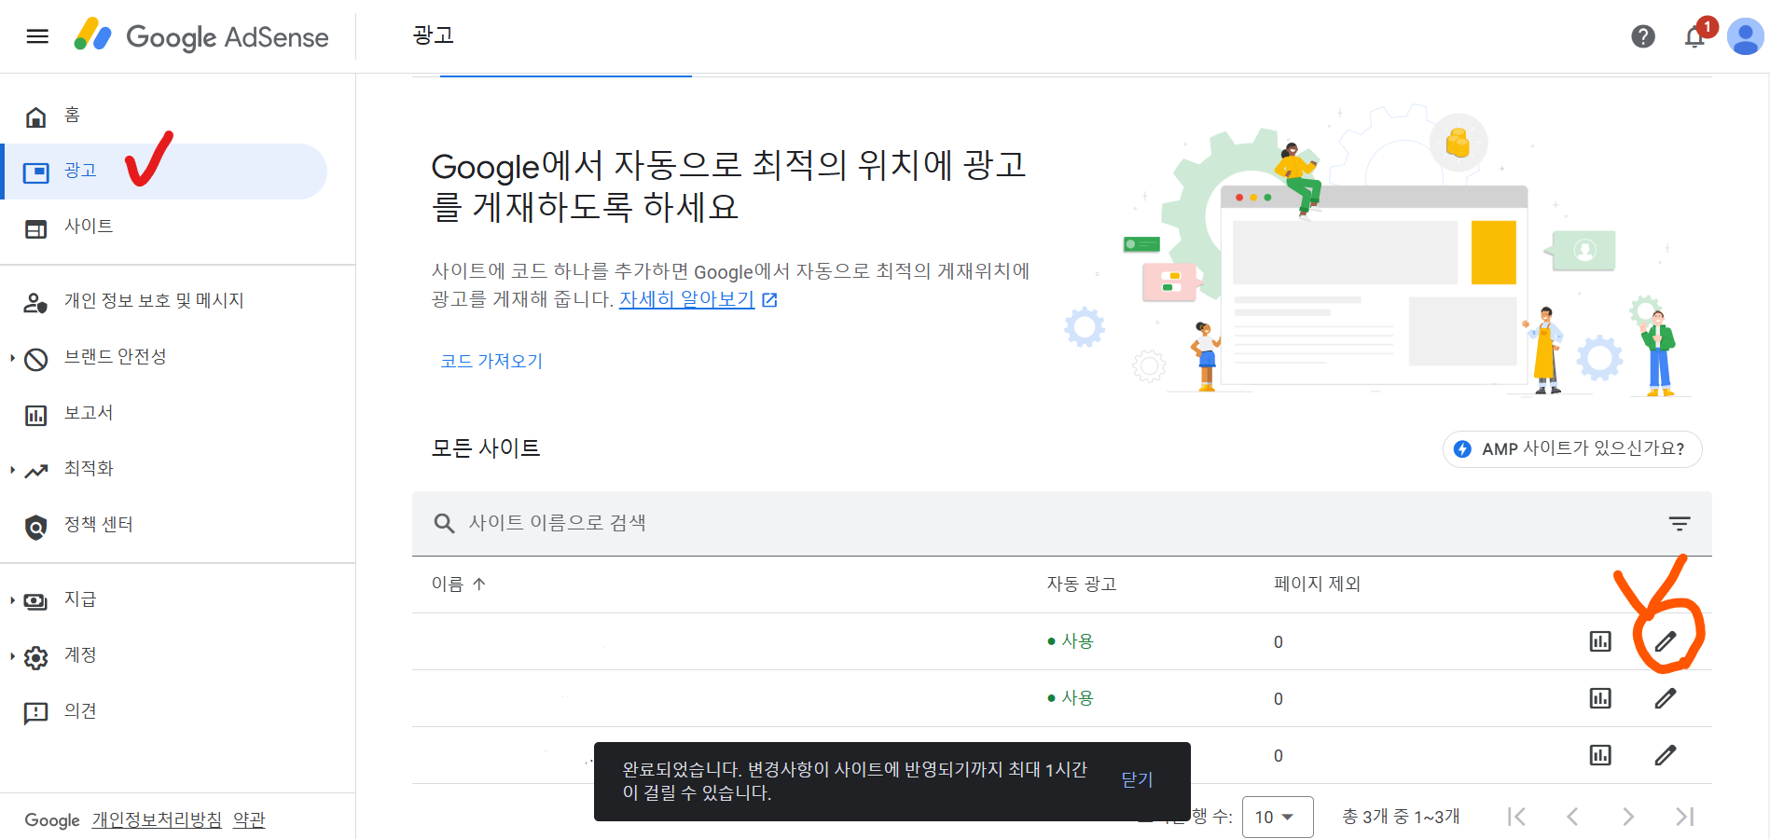
Task: Click the search magnifier icon
Action: click(444, 523)
